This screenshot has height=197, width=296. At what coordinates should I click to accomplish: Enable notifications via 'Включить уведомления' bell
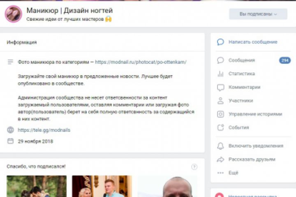pos(220,146)
